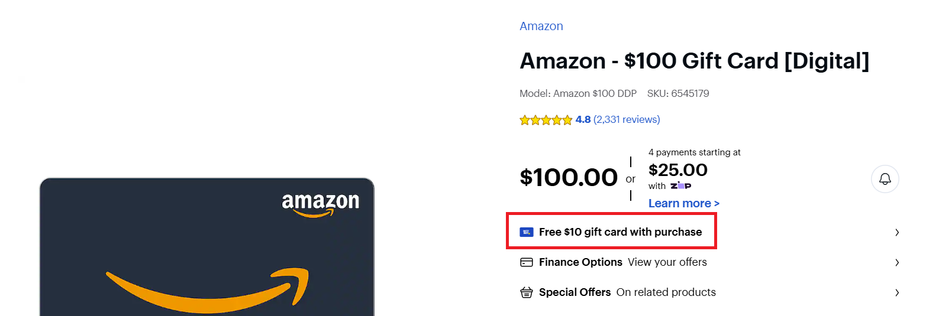The width and height of the screenshot is (926, 316).
Task: Expand the Finance Options chevron arrow
Action: click(897, 262)
